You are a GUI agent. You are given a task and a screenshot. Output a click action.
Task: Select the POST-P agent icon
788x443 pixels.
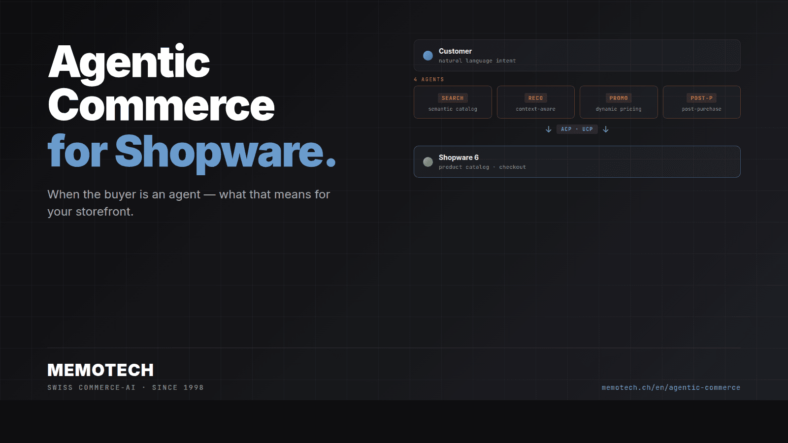701,97
